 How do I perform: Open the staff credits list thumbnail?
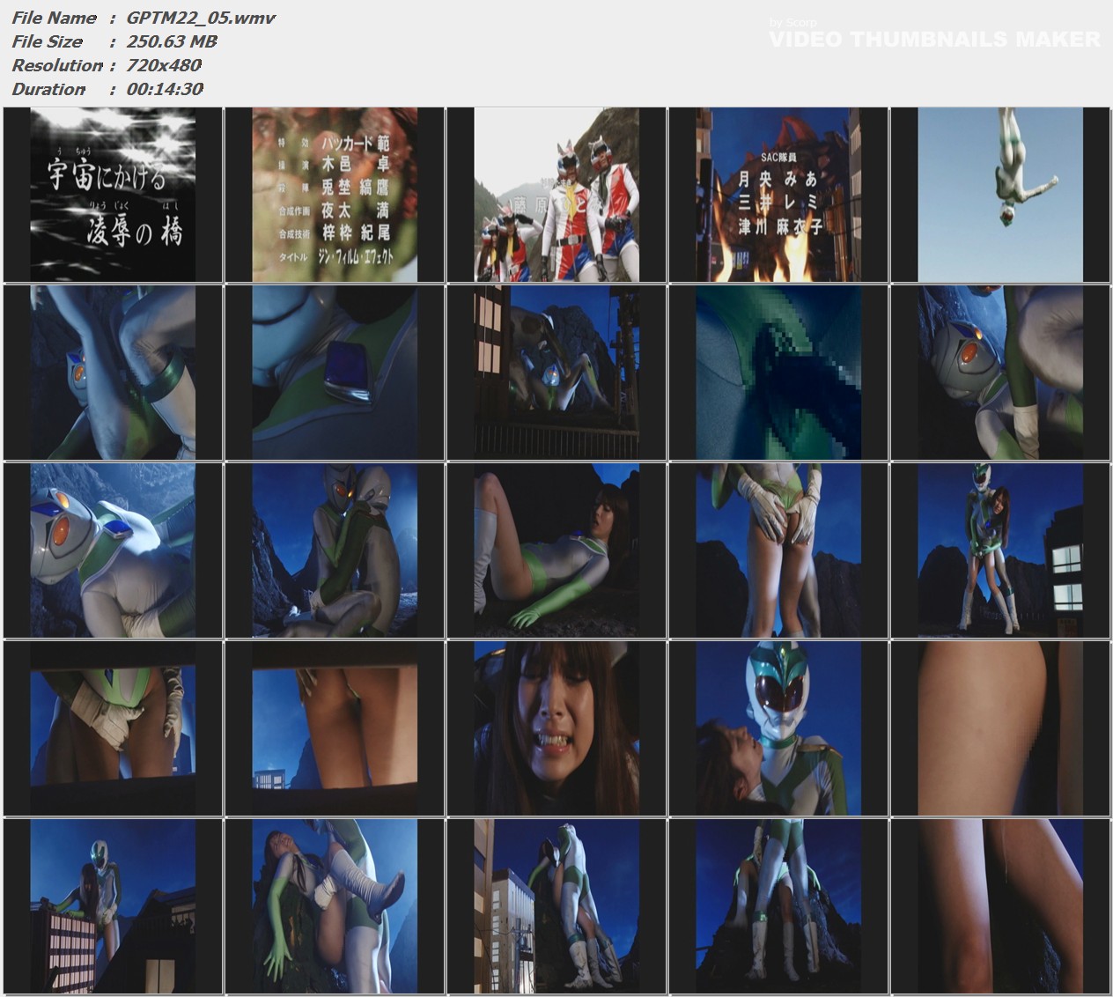(335, 195)
